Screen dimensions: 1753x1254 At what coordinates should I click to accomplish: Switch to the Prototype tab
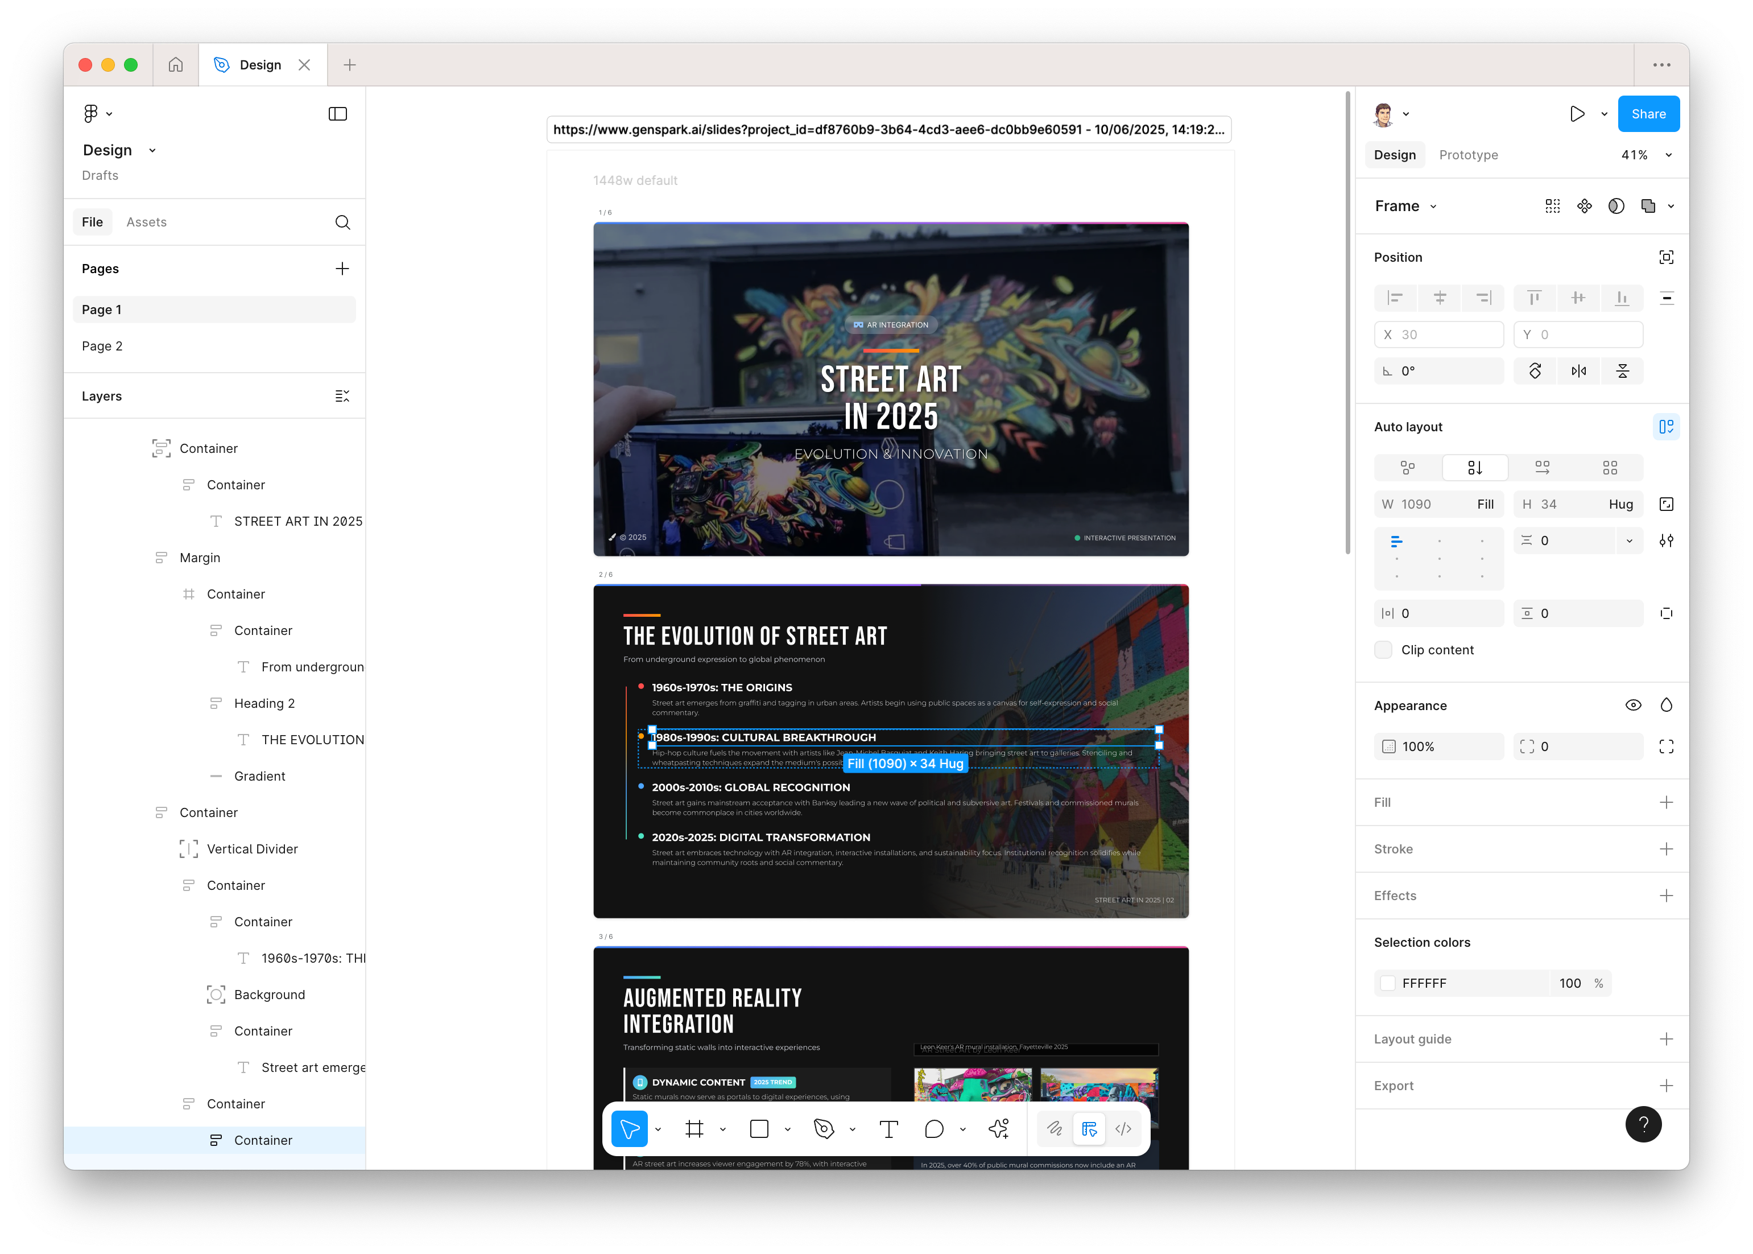(x=1468, y=155)
